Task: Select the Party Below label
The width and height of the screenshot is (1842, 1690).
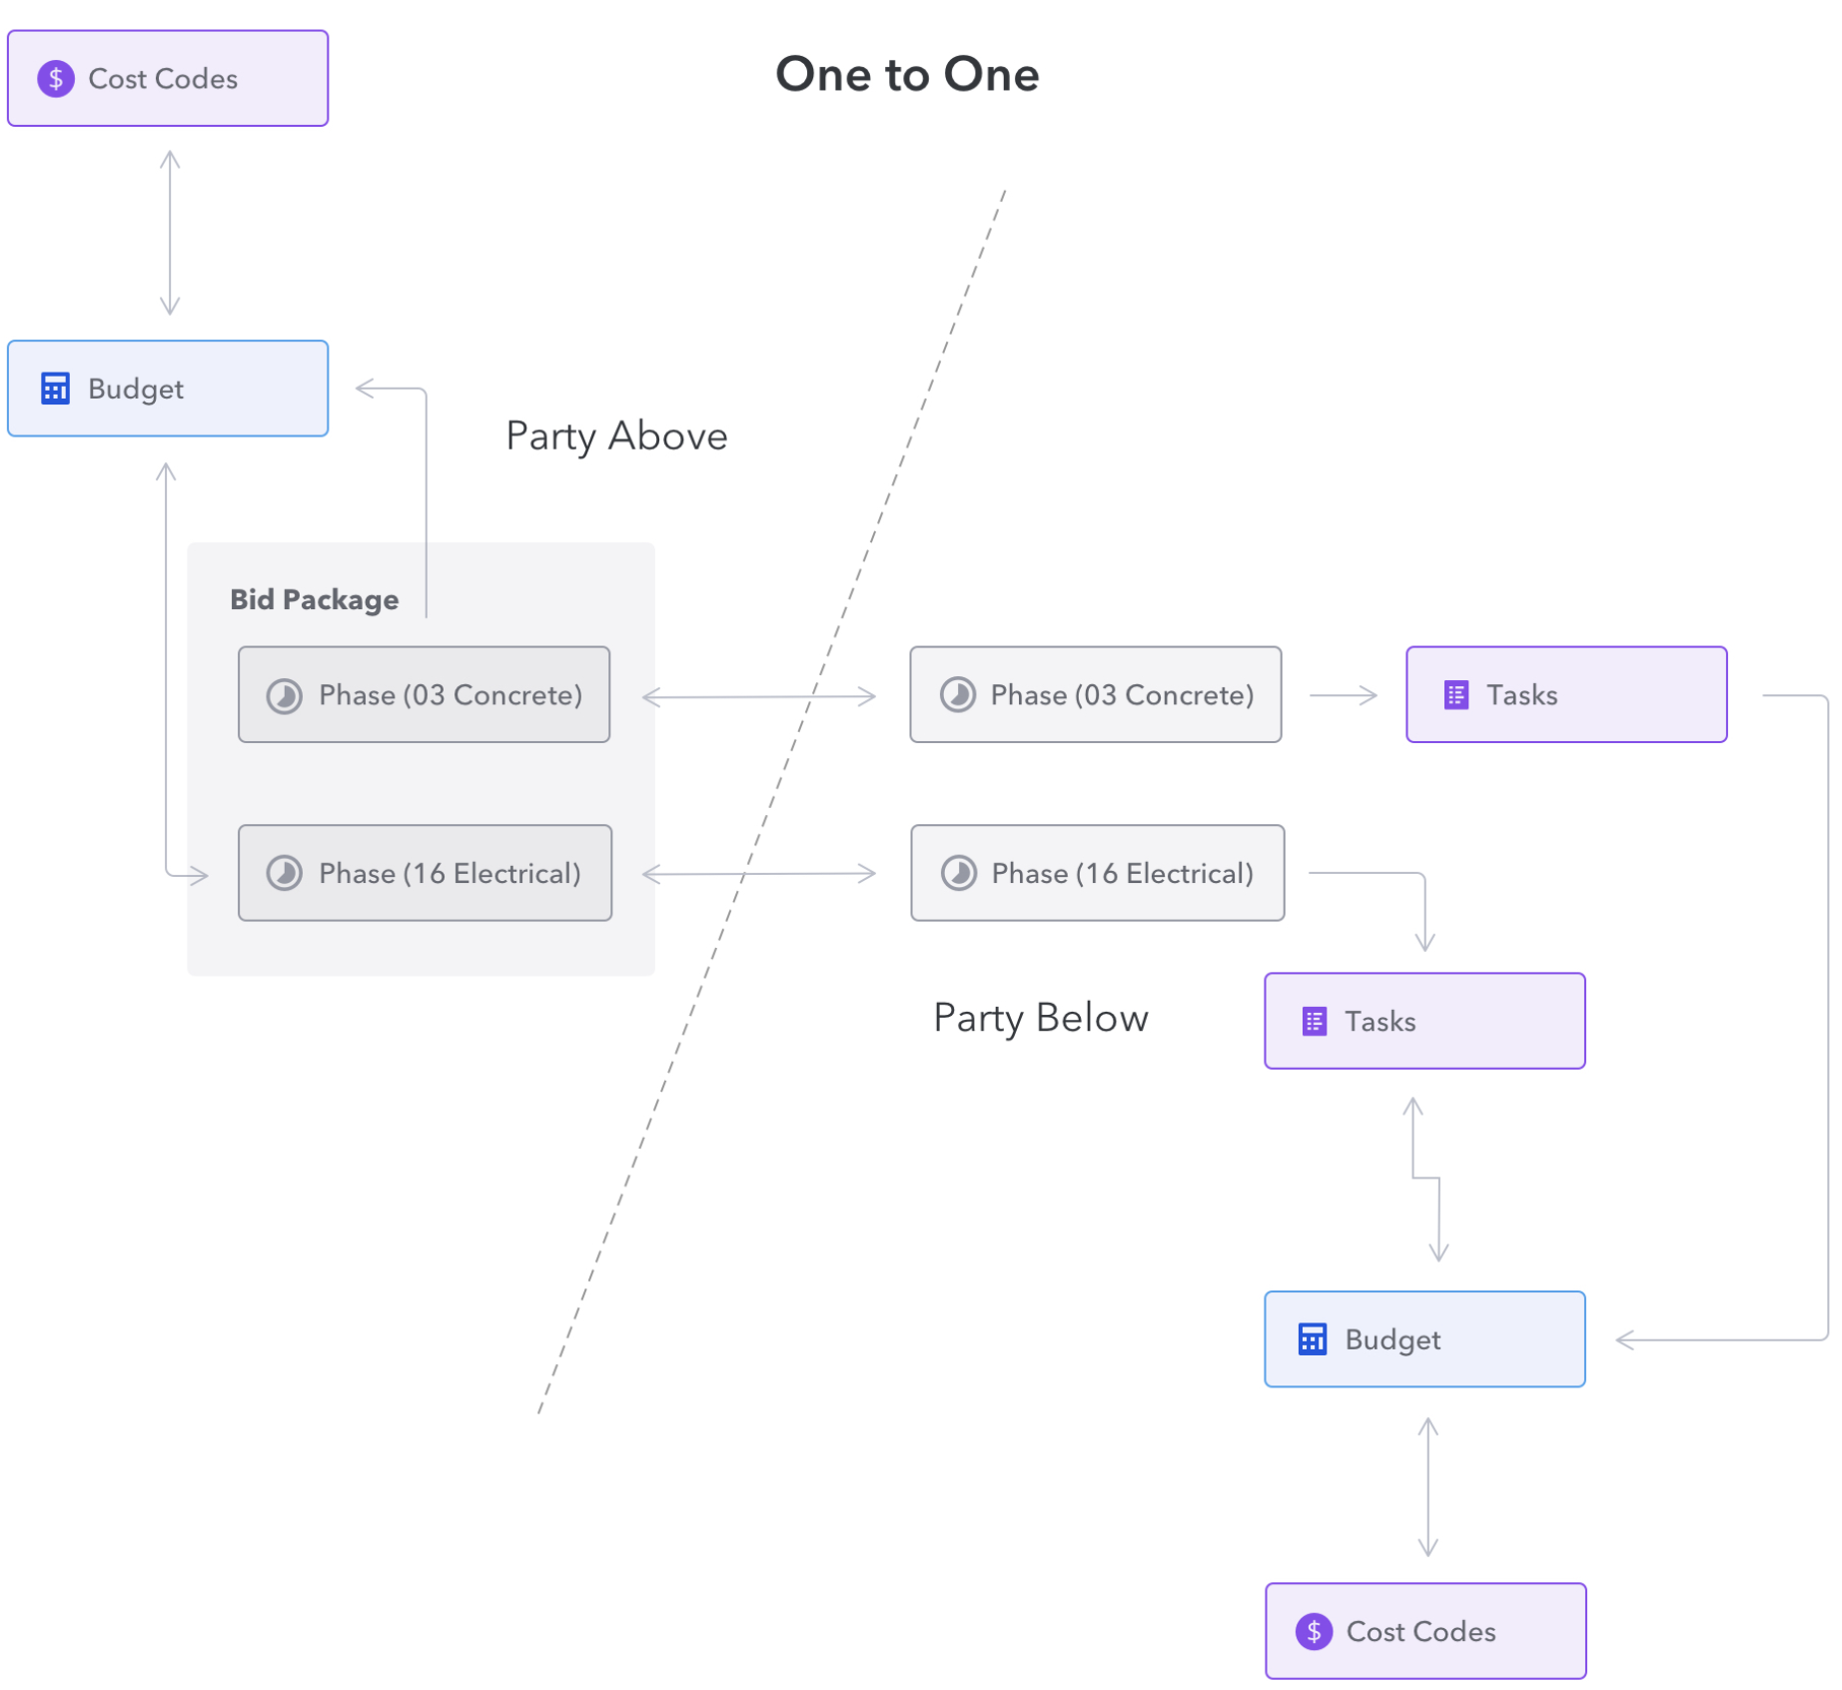Action: click(x=1041, y=1019)
